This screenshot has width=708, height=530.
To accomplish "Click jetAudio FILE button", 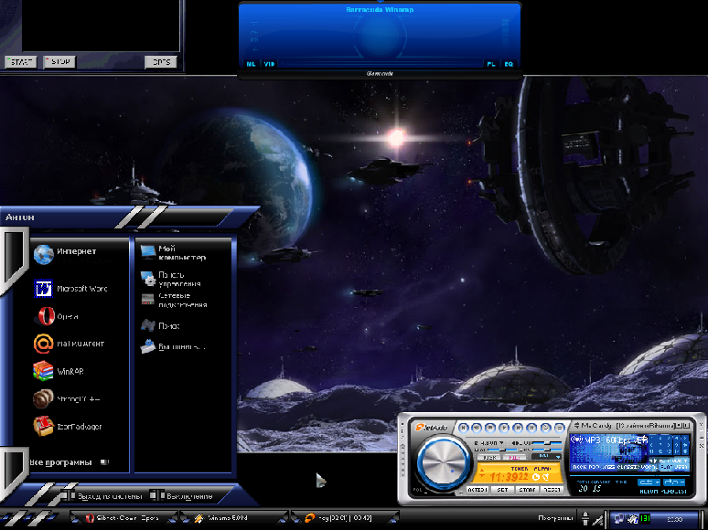I will (514, 457).
